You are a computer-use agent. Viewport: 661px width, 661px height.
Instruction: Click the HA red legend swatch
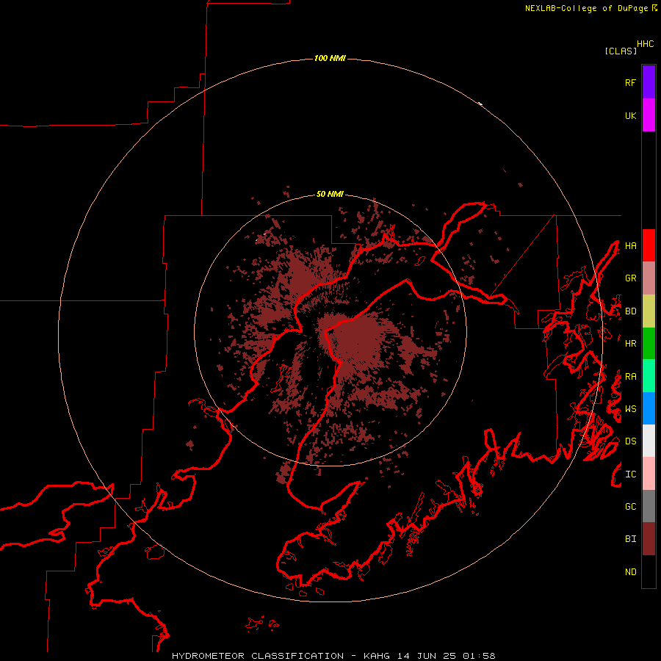coord(649,245)
